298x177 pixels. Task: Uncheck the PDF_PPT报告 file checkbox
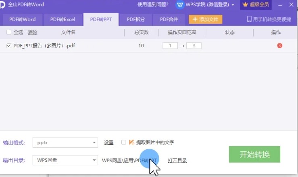coord(9,46)
